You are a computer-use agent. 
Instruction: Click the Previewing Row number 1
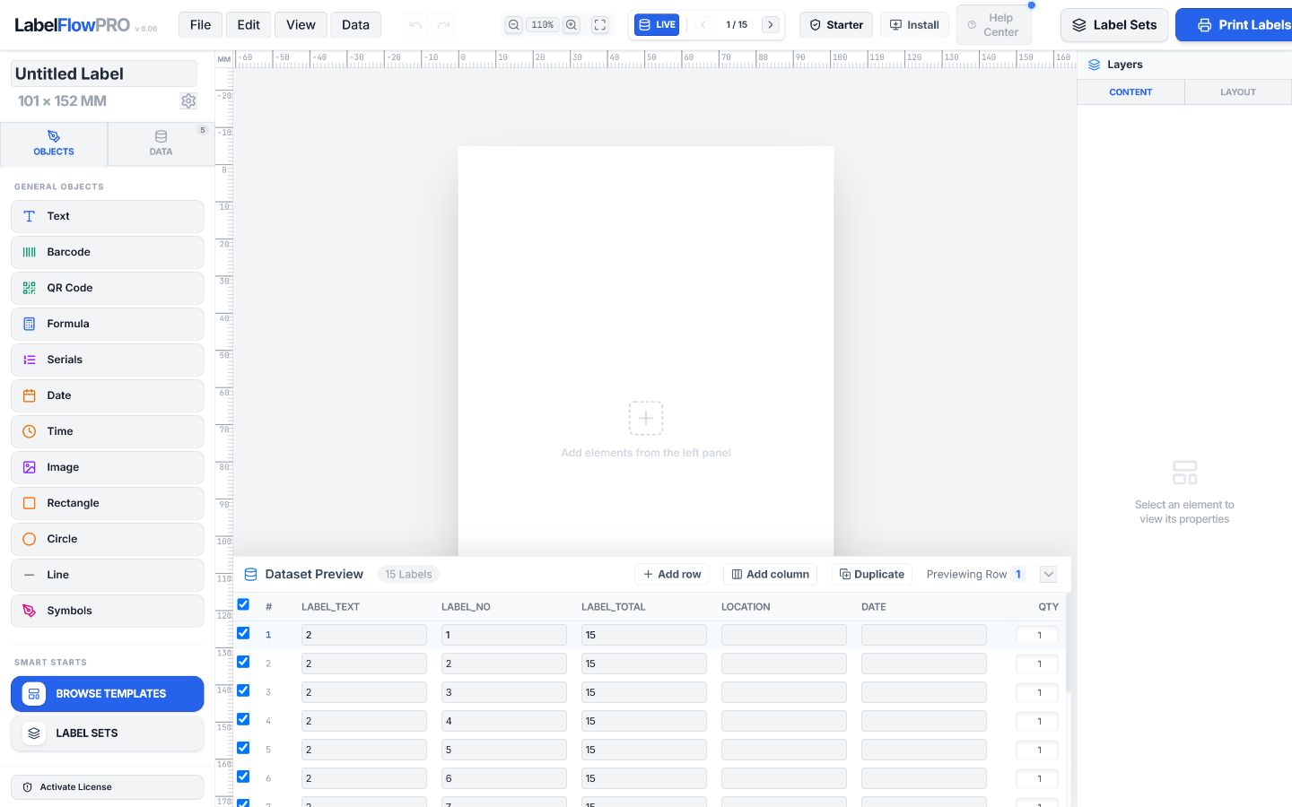[x=1018, y=575]
